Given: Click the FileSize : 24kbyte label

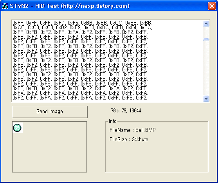Looking at the screenshot, I should (129, 139).
